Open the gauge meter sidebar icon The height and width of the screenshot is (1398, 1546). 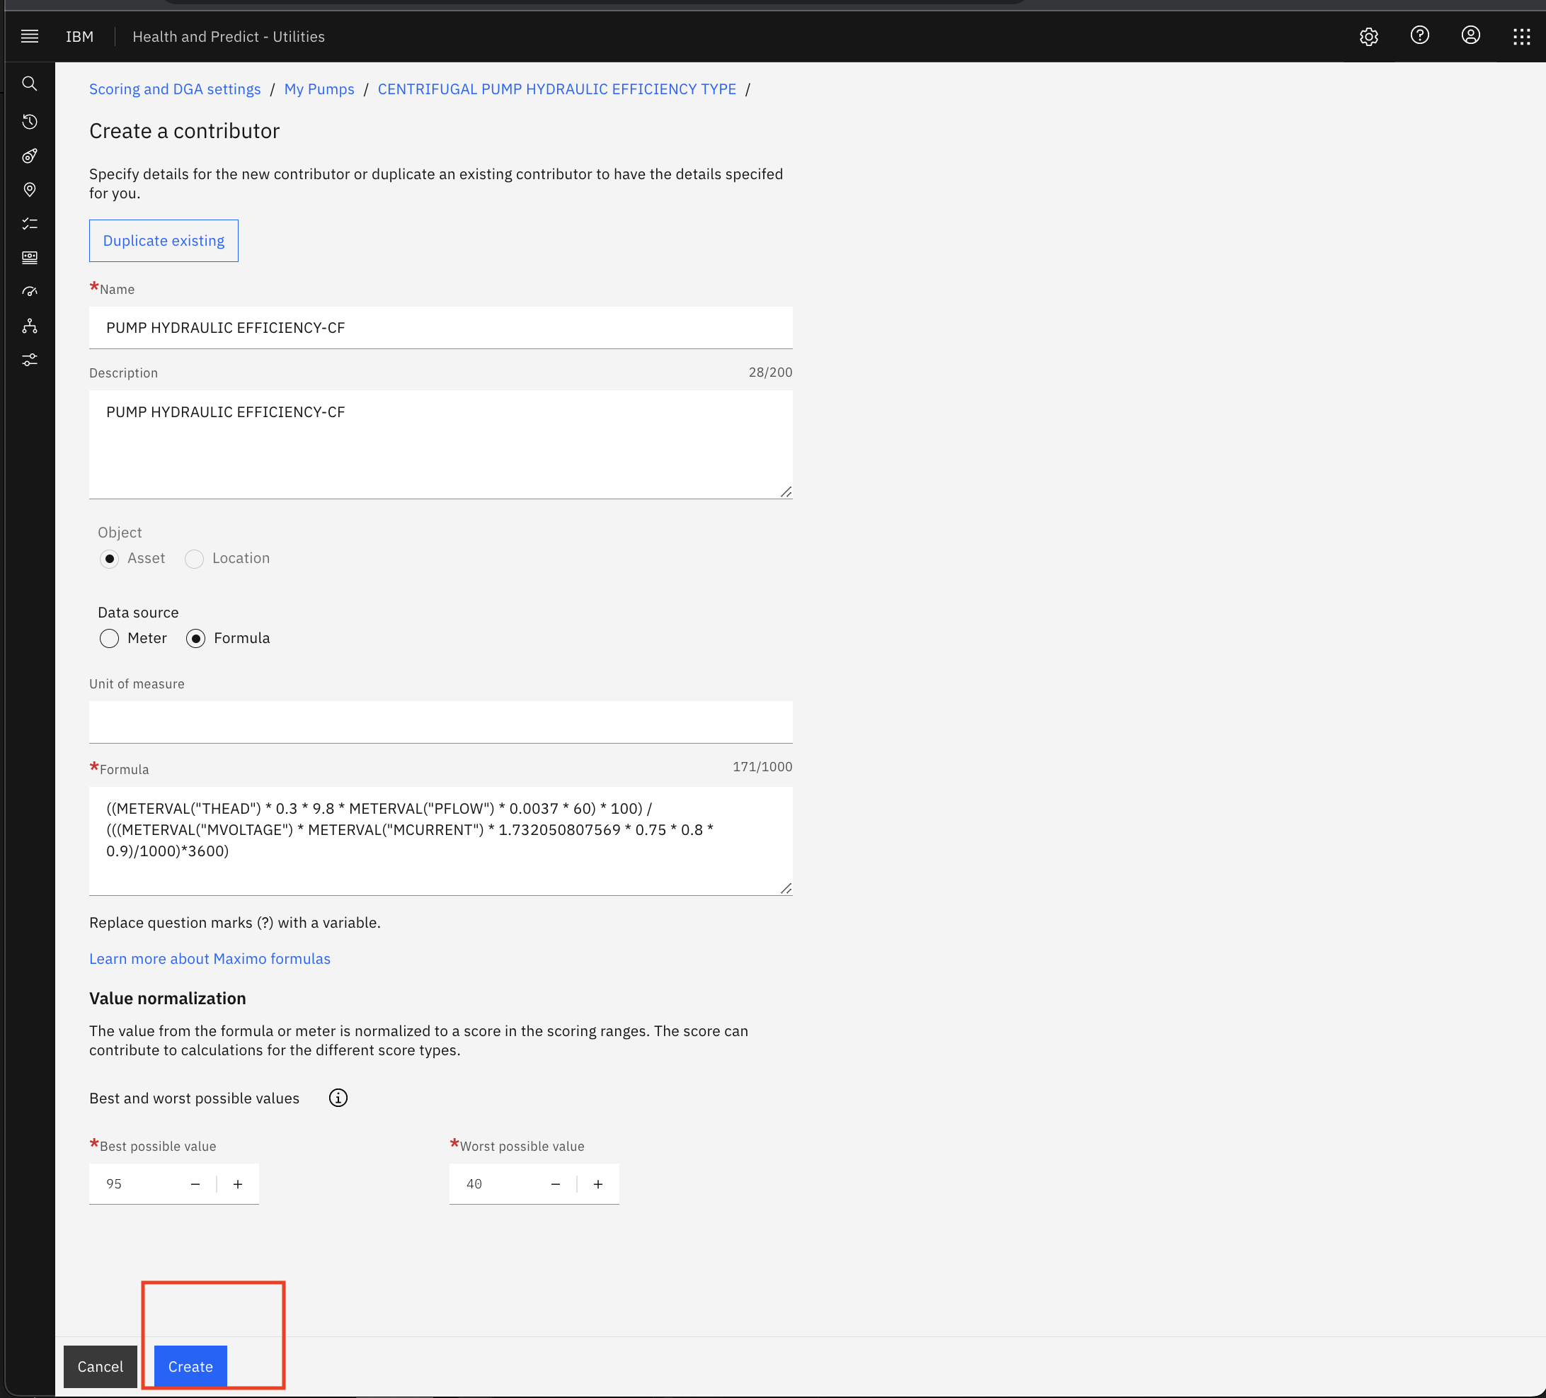tap(30, 292)
